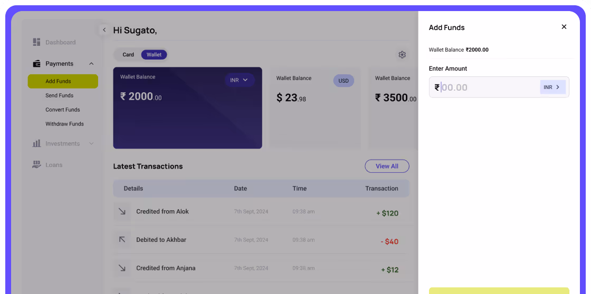Click the Latest Transactions heading
Viewport: 591px width, 294px height.
coord(148,166)
